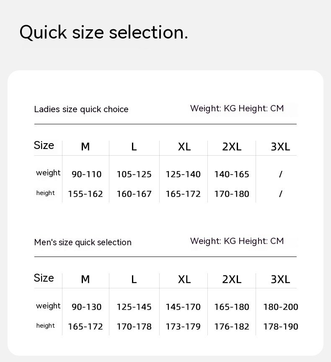Select the 3XL header in ladies table

[280, 147]
